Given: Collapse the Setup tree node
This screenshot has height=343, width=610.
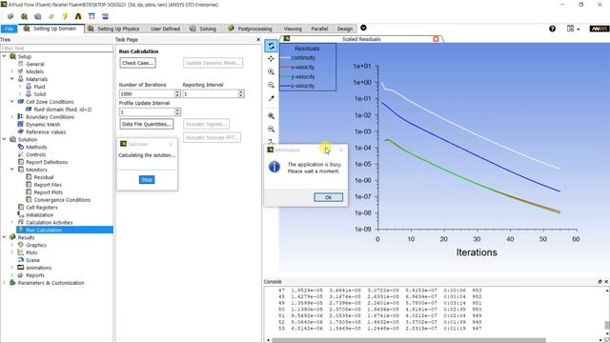Looking at the screenshot, I should [4, 56].
